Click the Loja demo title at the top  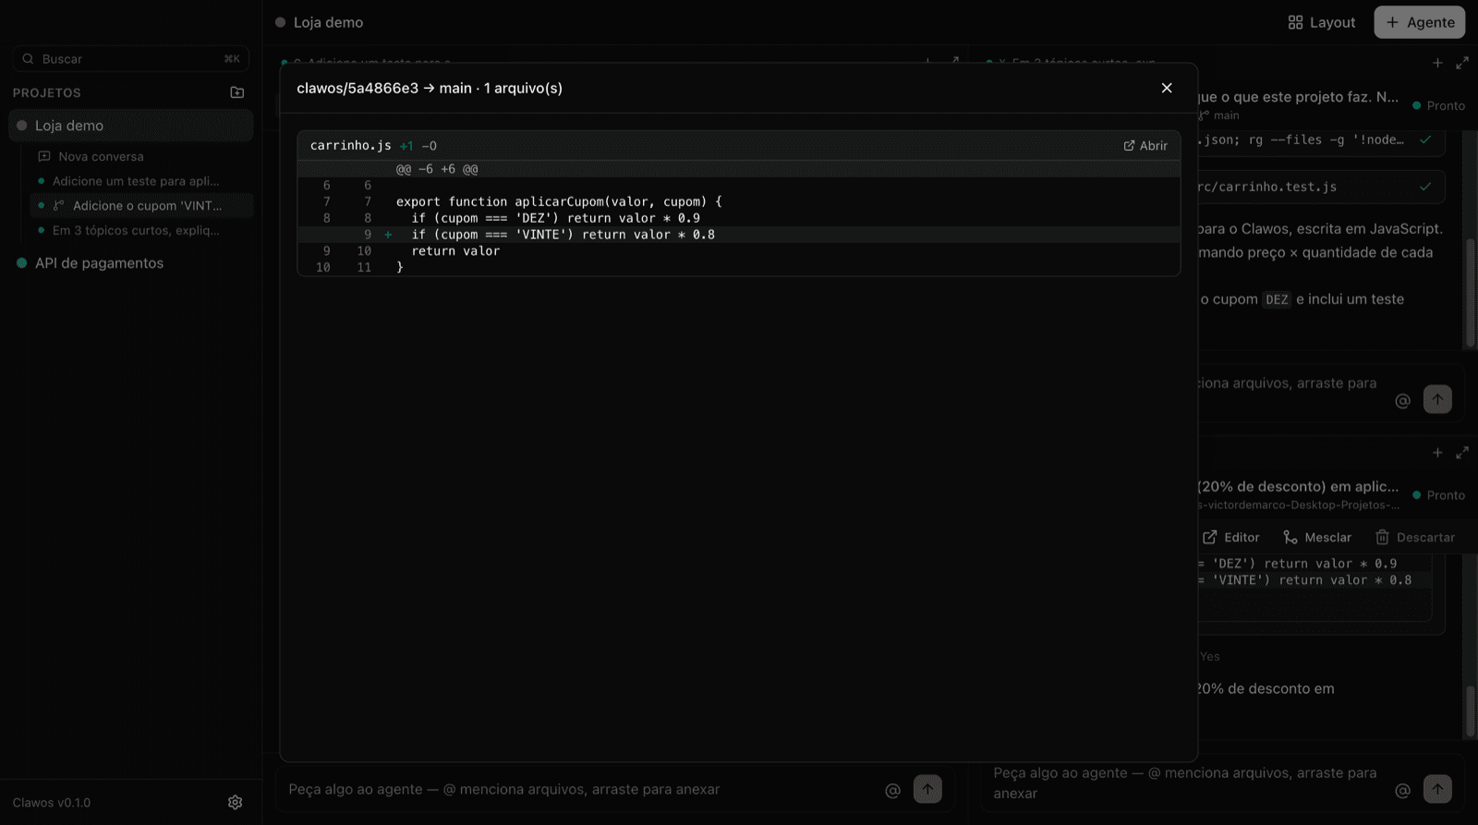click(x=328, y=22)
